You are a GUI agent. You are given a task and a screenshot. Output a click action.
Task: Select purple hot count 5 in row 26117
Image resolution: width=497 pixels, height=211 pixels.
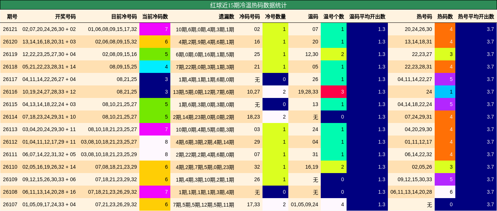pyautogui.click(x=445, y=79)
